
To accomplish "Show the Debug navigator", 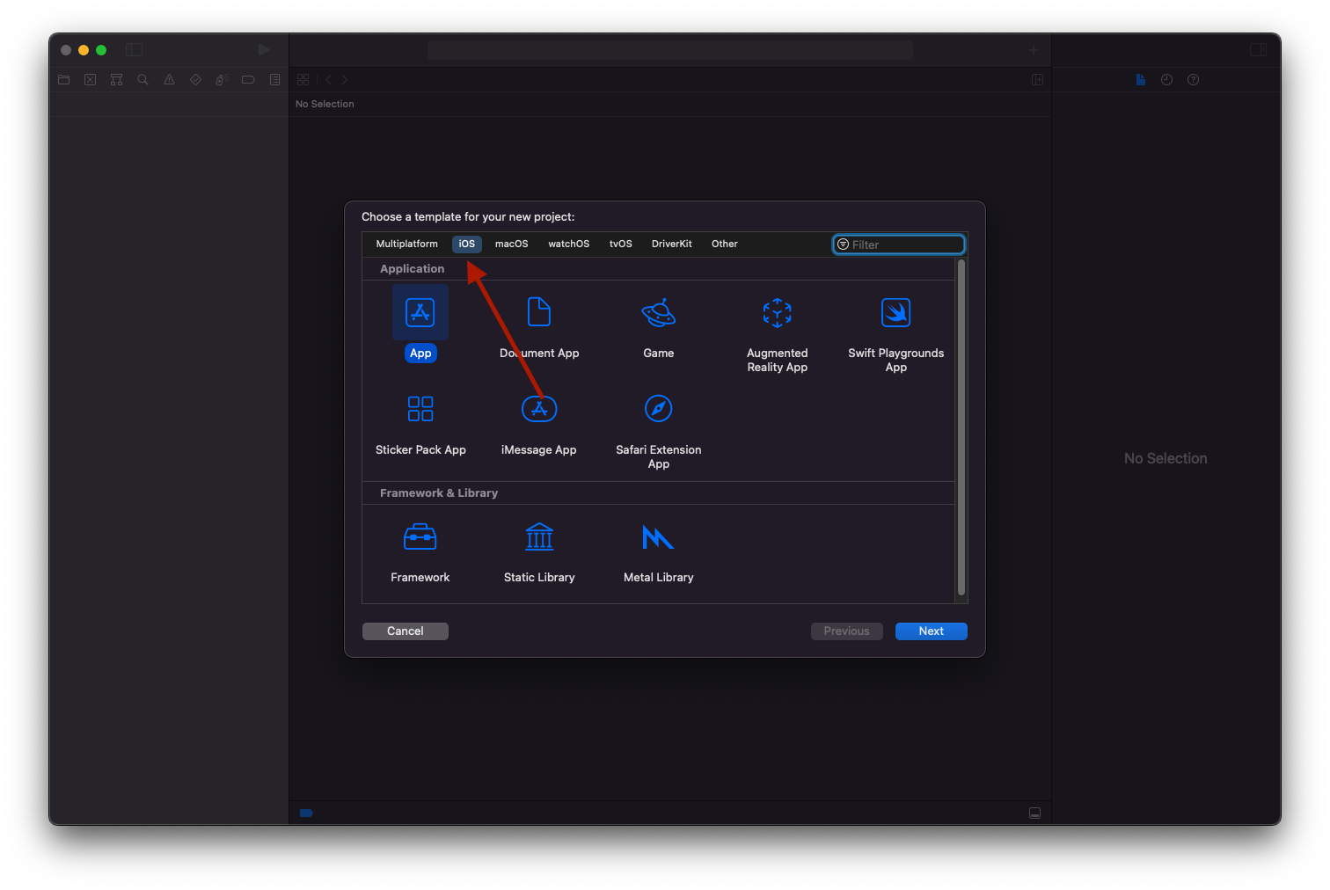I will pyautogui.click(x=222, y=80).
